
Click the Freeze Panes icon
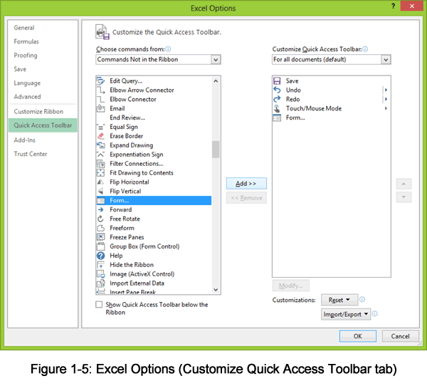point(100,237)
